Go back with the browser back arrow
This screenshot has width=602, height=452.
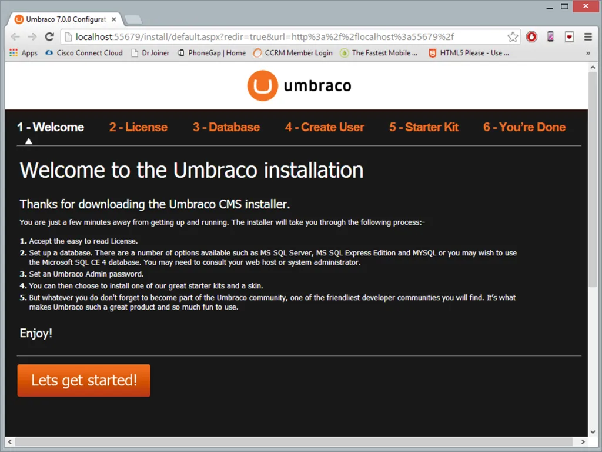(15, 36)
